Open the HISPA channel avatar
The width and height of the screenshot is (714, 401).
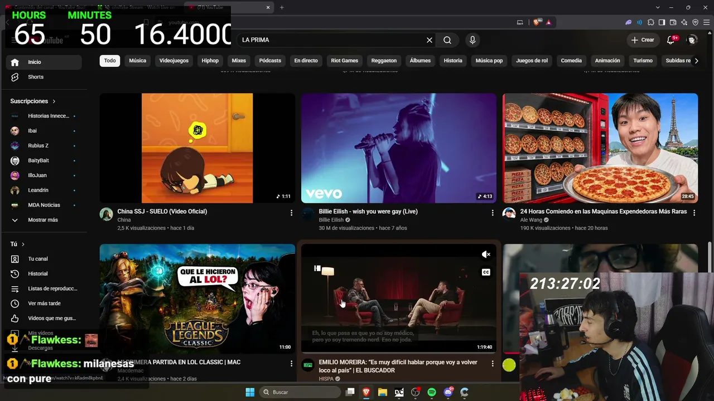(307, 365)
